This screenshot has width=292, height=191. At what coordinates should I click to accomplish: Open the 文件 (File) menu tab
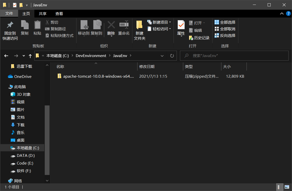(x=9, y=13)
